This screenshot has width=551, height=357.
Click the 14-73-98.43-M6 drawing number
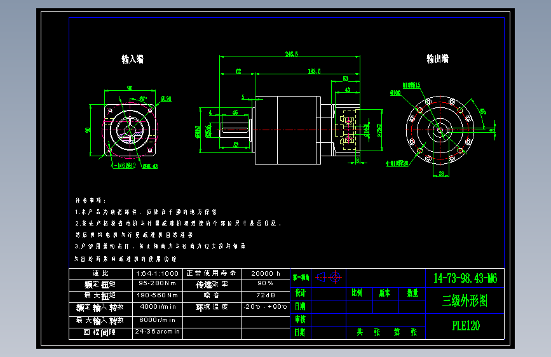click(465, 278)
